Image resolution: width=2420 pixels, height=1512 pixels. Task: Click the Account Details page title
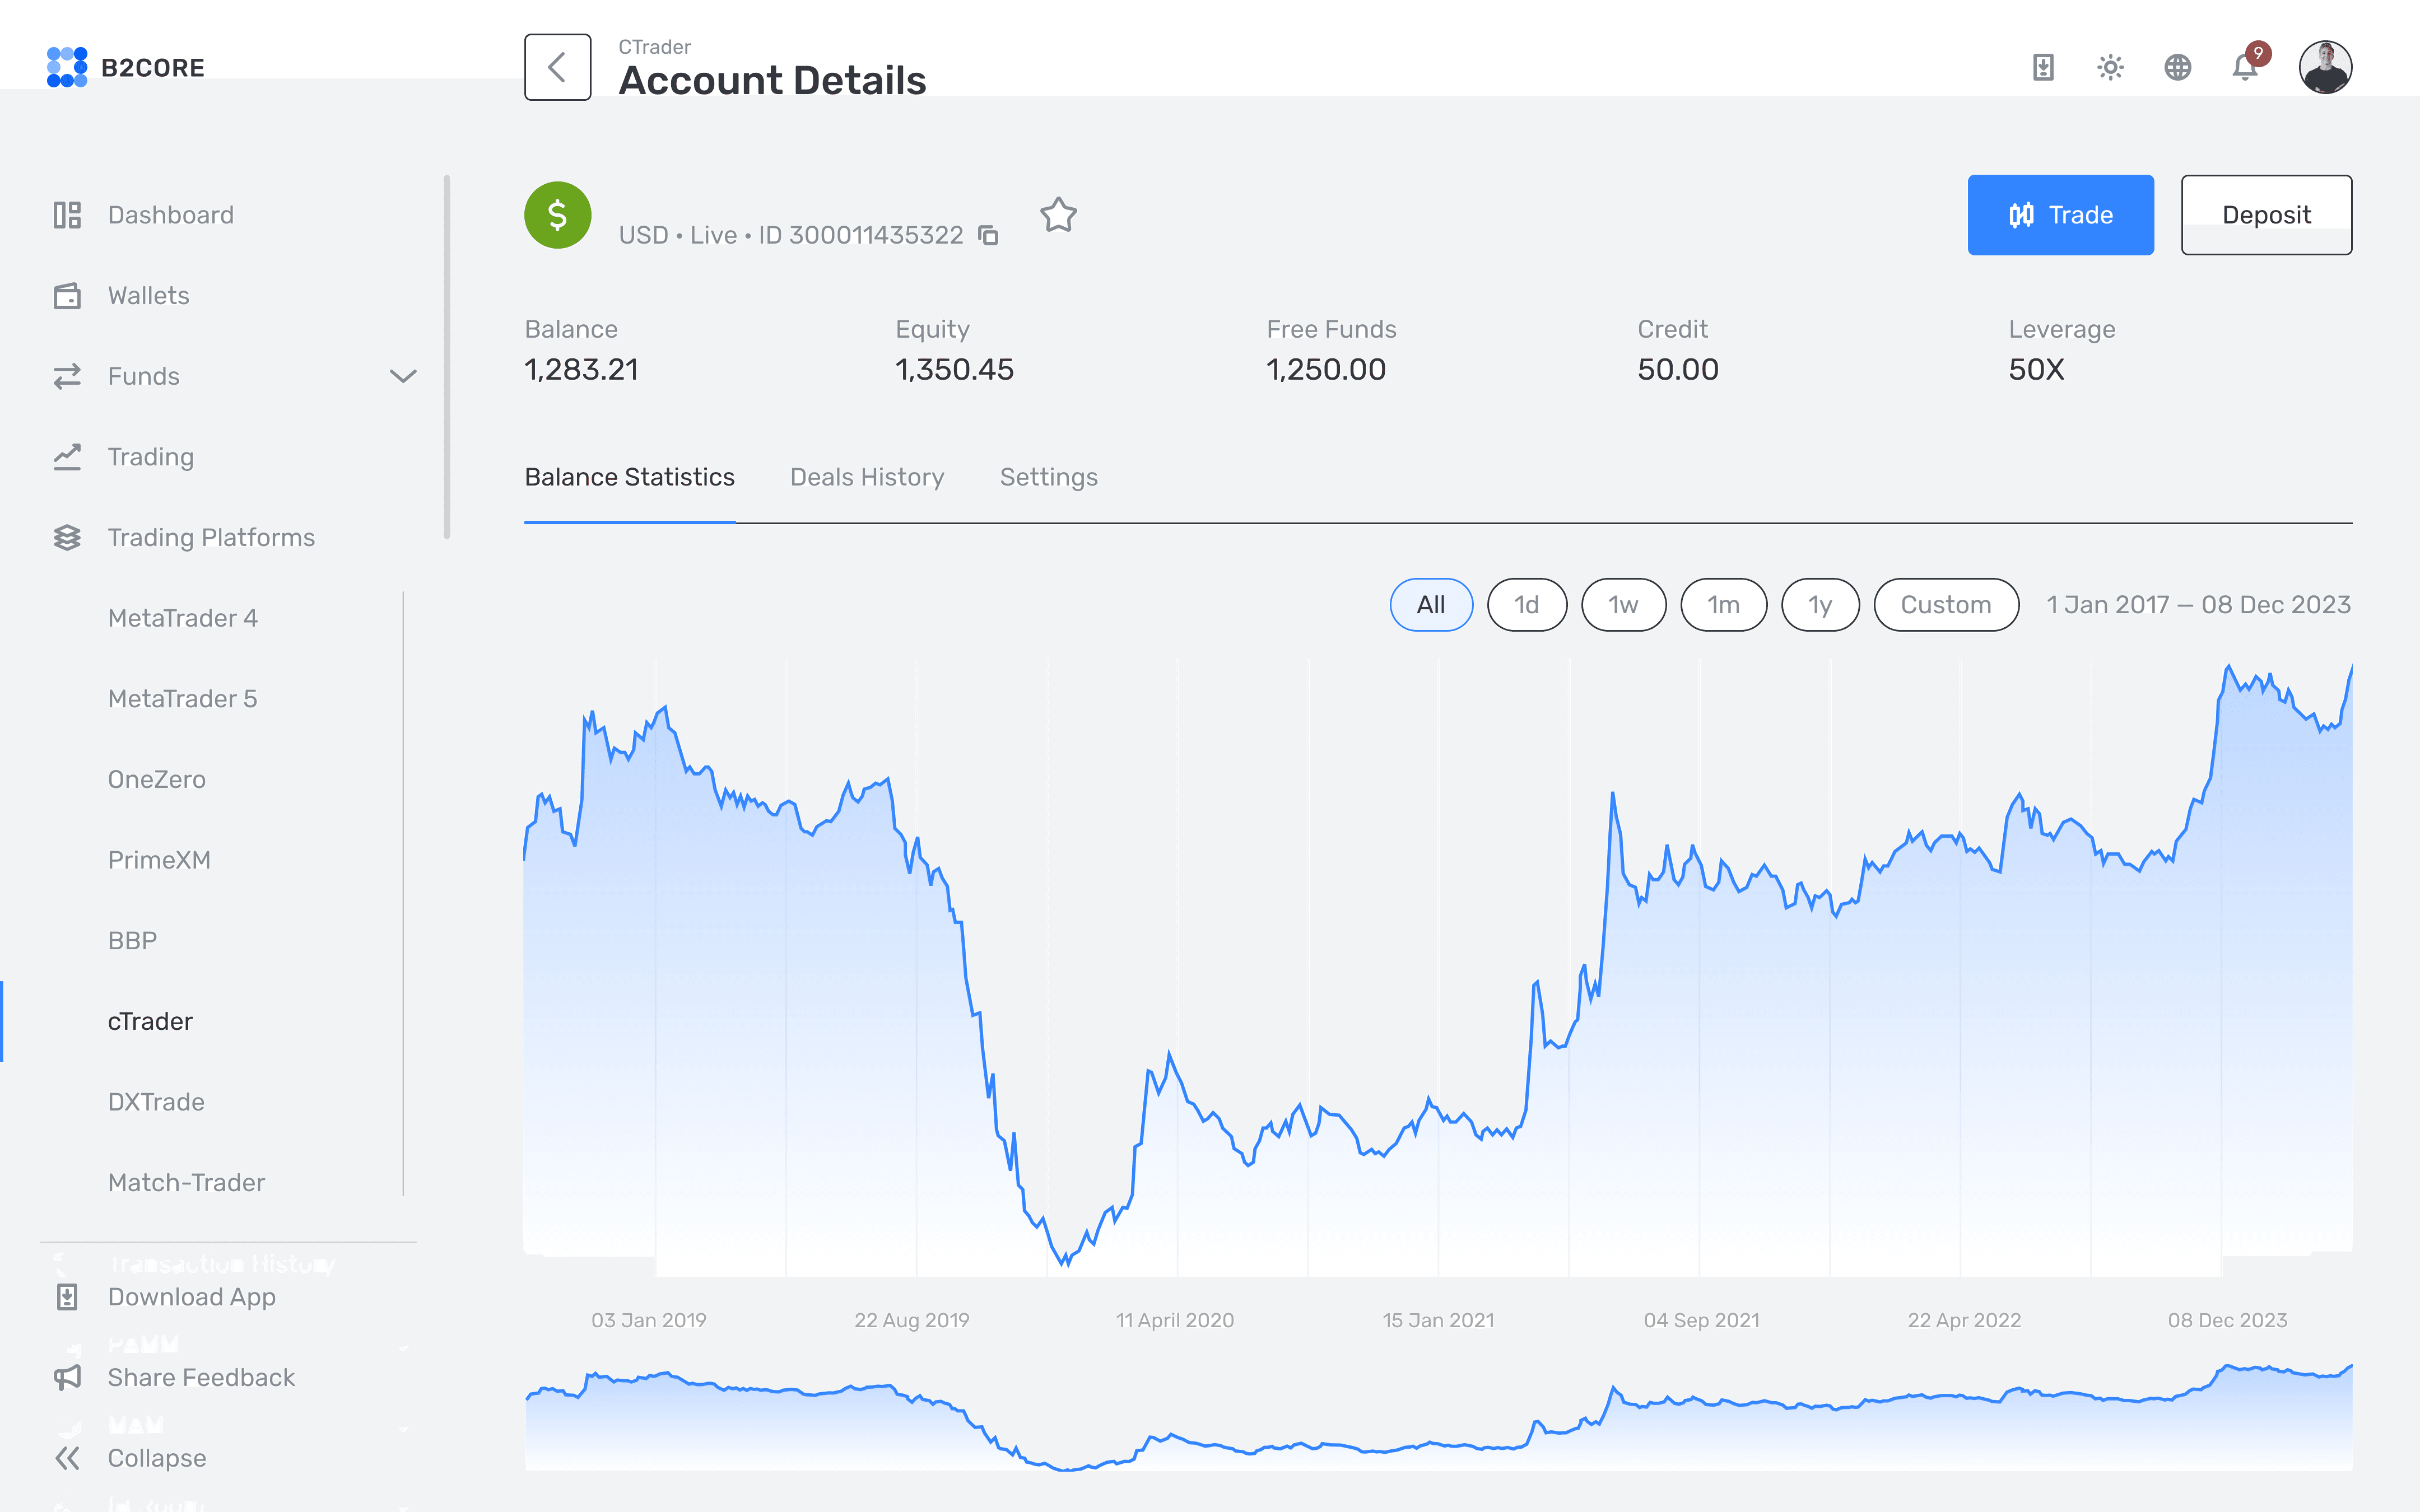point(773,81)
